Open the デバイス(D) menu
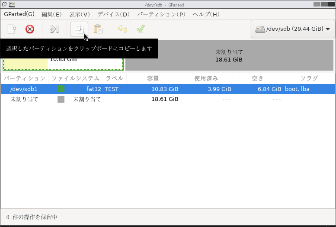The image size is (336, 227). click(114, 14)
